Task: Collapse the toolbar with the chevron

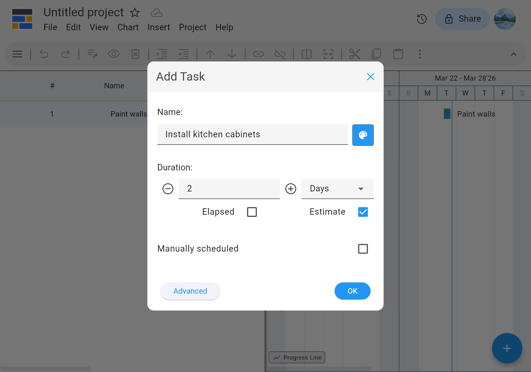Action: (513, 54)
